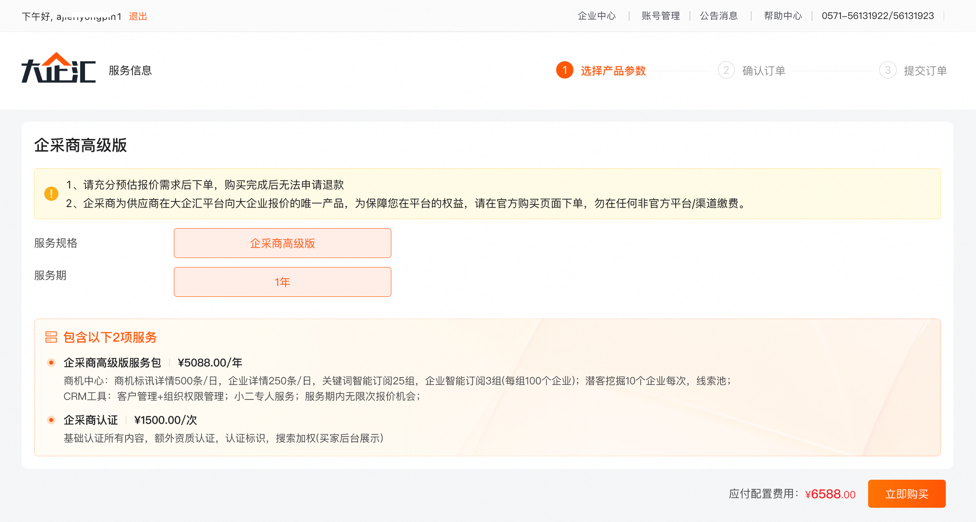Click the second notice line about 官方购买页面
Viewport: 976px width, 522px height.
407,203
